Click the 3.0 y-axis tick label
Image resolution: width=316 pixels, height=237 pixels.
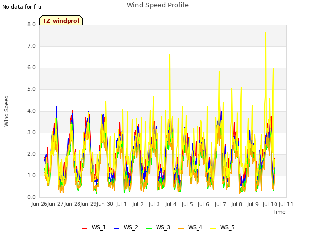31,133
